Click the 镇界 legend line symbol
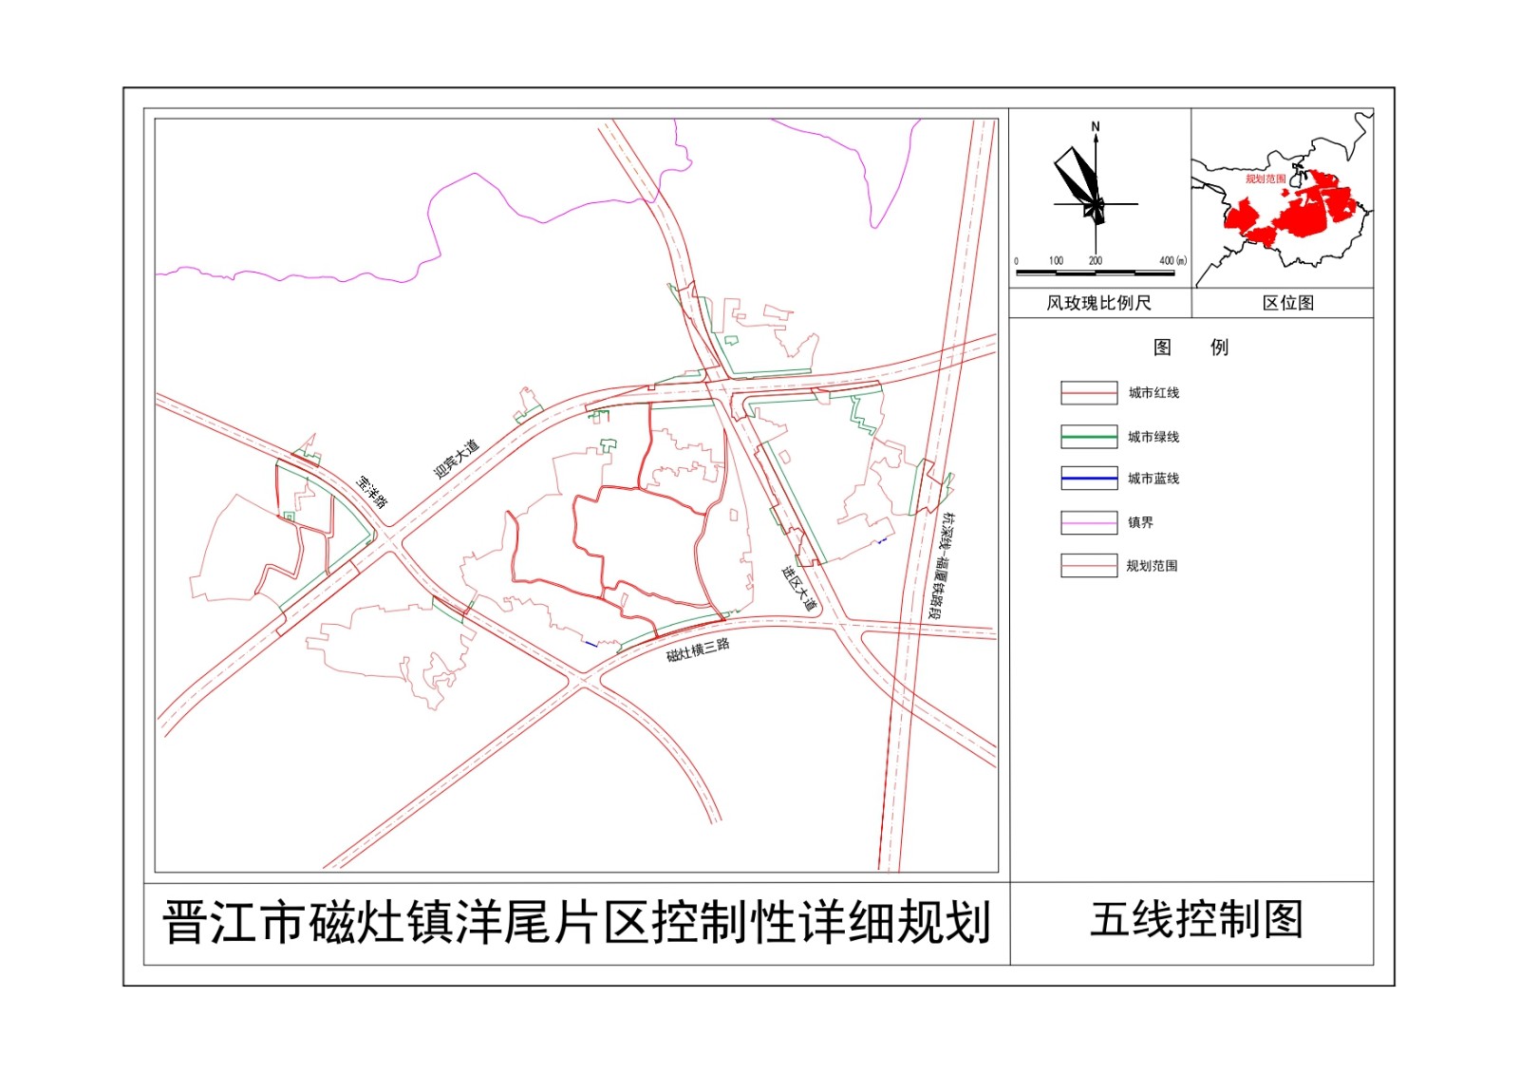1519x1073 pixels. pyautogui.click(x=1088, y=522)
